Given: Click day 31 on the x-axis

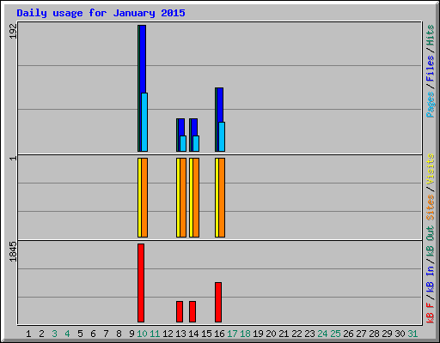Looking at the screenshot, I should pyautogui.click(x=412, y=334).
